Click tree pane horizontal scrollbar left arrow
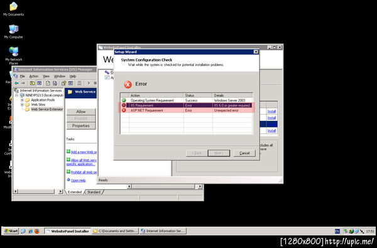 click(16, 191)
